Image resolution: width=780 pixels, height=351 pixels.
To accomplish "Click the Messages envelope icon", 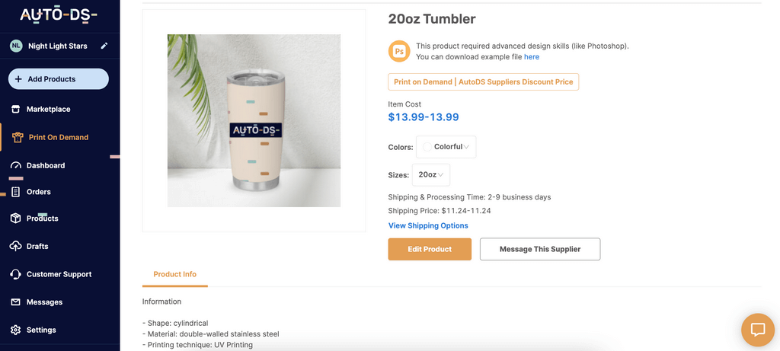I will [x=15, y=302].
